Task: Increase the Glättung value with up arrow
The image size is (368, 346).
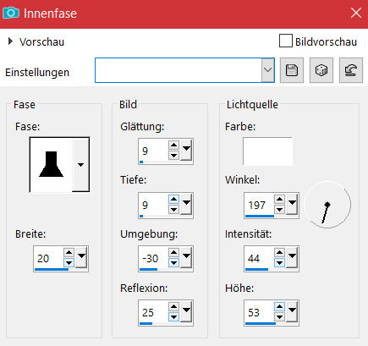Action: click(x=173, y=146)
